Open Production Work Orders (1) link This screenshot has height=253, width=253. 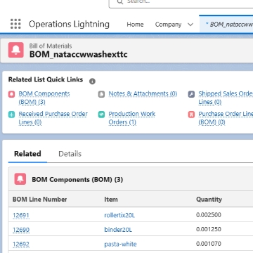(x=132, y=118)
